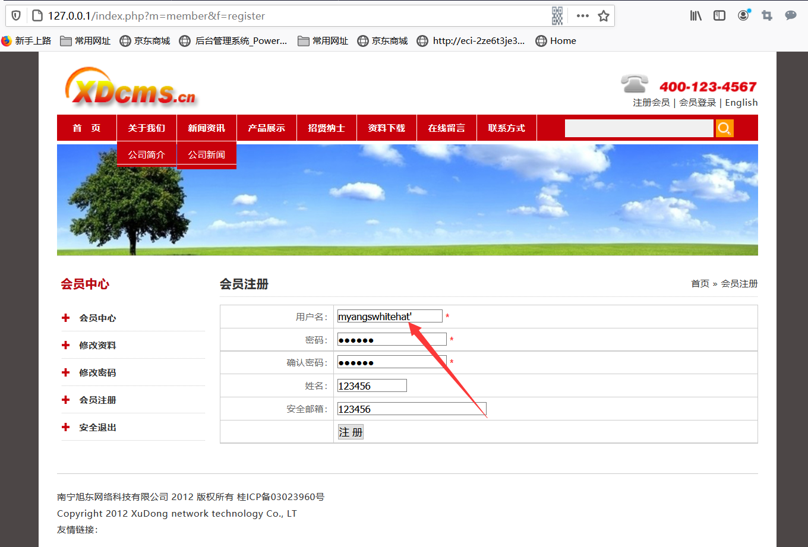Open 关于我们 navigation menu
The height and width of the screenshot is (547, 808).
pos(147,128)
